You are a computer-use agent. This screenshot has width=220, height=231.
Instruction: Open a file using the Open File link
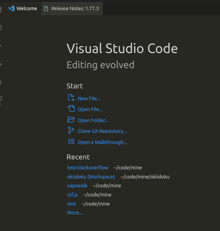[x=90, y=109]
